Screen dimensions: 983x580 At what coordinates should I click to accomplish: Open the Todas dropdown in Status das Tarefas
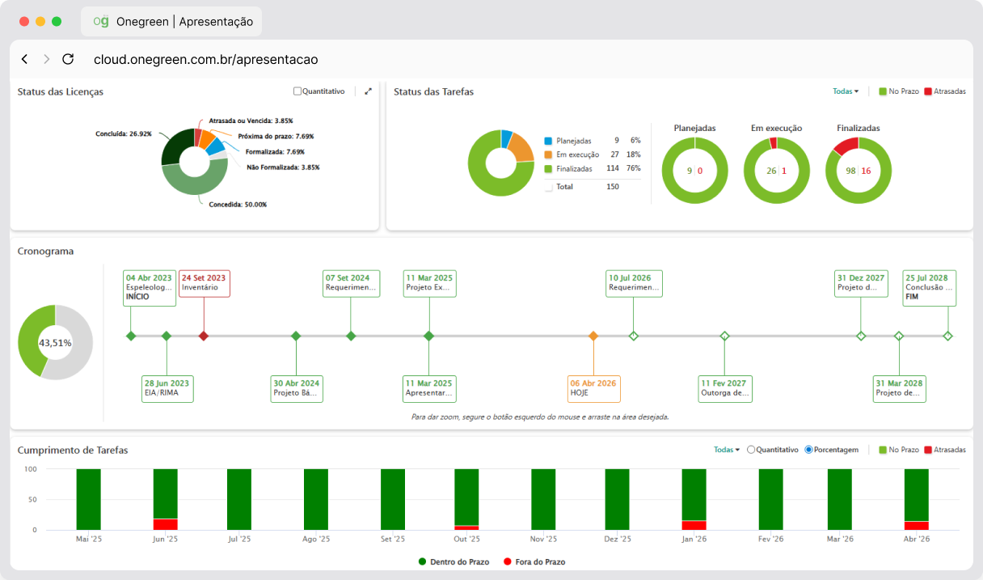846,91
